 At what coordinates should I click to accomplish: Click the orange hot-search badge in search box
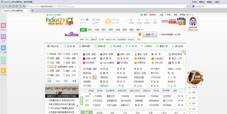tap(140, 34)
